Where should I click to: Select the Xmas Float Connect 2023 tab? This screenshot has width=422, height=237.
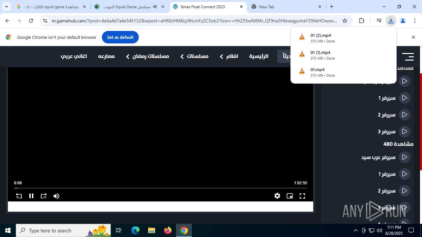[x=208, y=7]
